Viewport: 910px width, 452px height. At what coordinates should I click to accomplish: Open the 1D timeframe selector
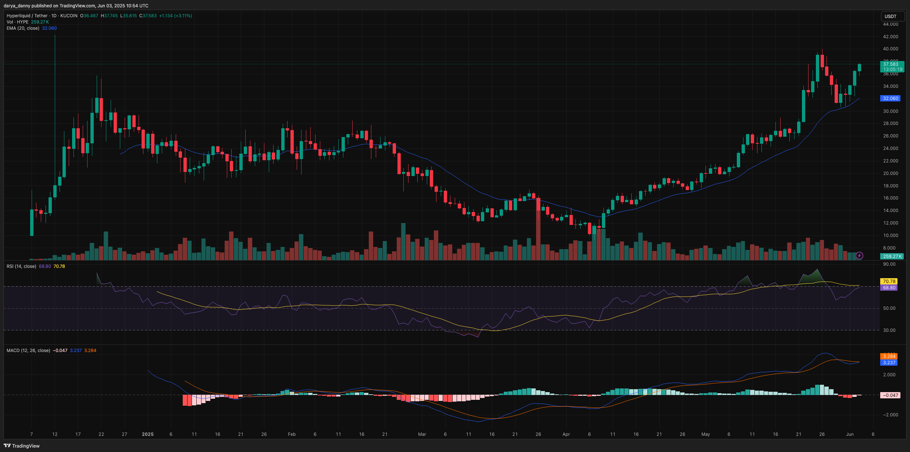54,15
